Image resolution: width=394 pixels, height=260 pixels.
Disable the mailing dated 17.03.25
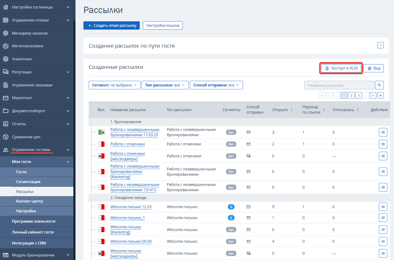(x=101, y=132)
